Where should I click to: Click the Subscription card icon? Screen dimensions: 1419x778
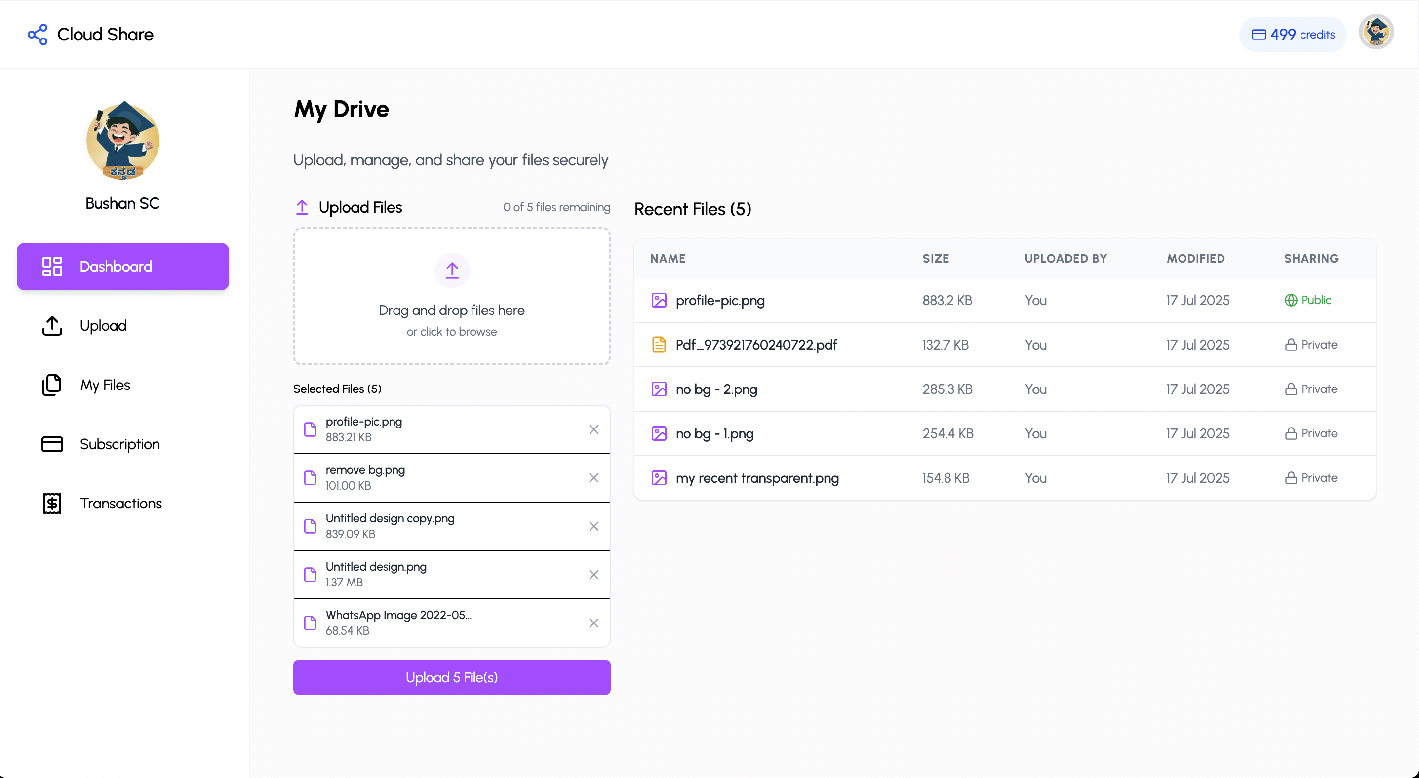click(52, 444)
